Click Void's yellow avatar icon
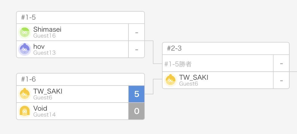This screenshot has height=134, width=297. (25, 111)
